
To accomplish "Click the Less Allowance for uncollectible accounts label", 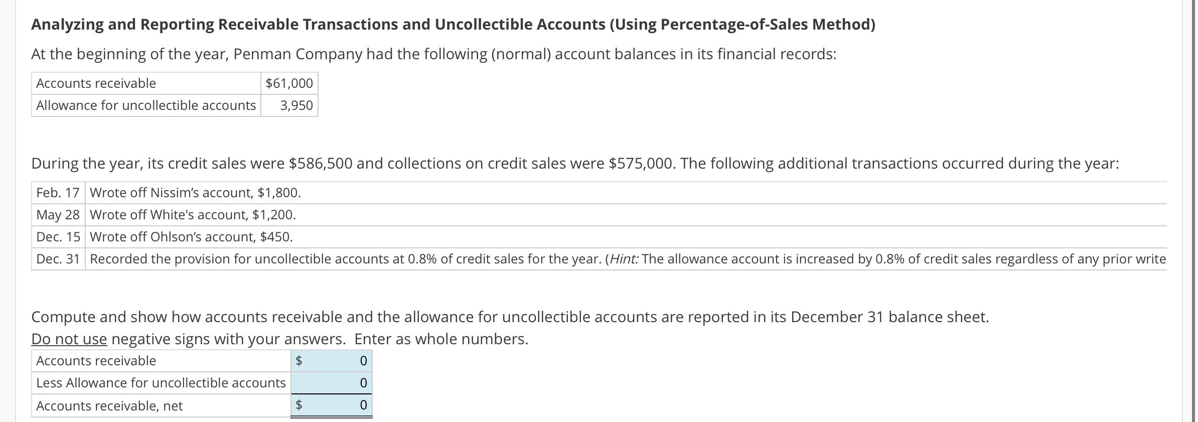I will [161, 382].
